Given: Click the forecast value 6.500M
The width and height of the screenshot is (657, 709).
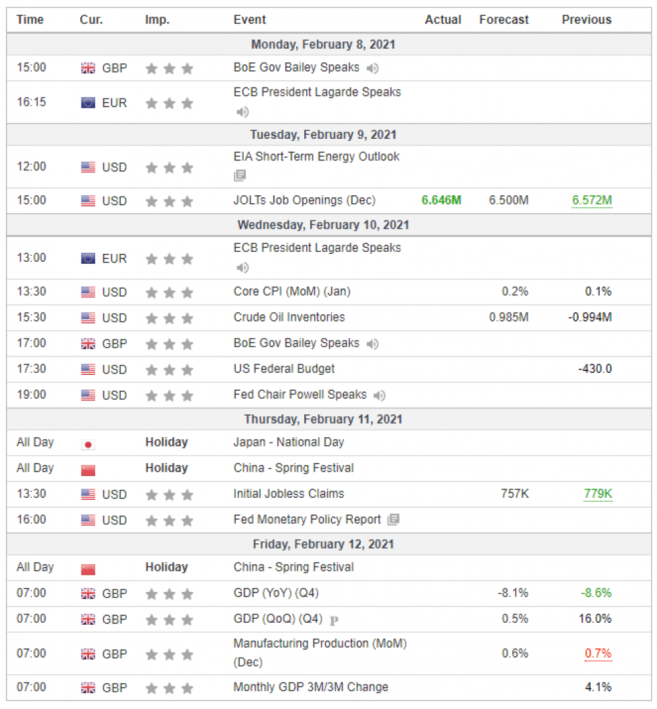Looking at the screenshot, I should 509,201.
